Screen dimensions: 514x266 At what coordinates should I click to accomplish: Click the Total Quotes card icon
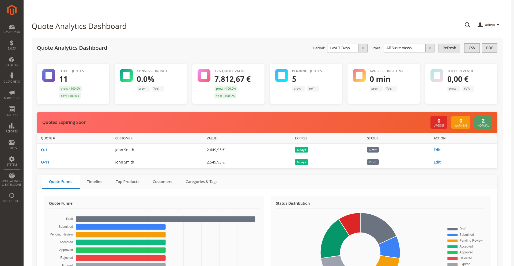click(49, 75)
